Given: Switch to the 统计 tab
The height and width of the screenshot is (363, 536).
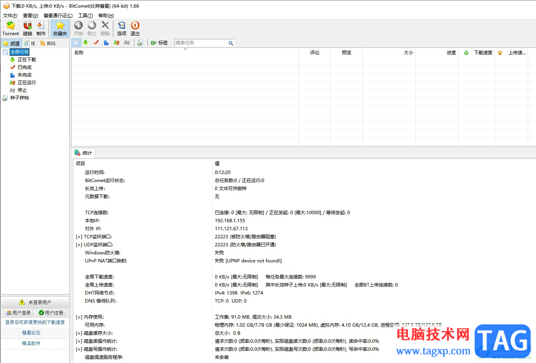Looking at the screenshot, I should pyautogui.click(x=83, y=153).
